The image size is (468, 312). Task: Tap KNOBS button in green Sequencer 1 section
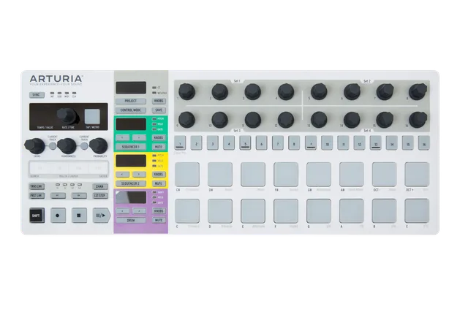click(159, 138)
